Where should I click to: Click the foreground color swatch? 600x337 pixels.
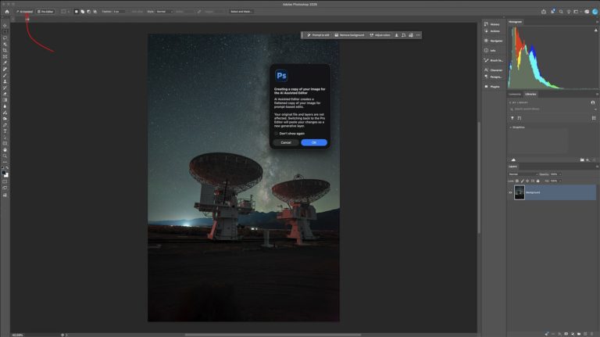pos(4,173)
